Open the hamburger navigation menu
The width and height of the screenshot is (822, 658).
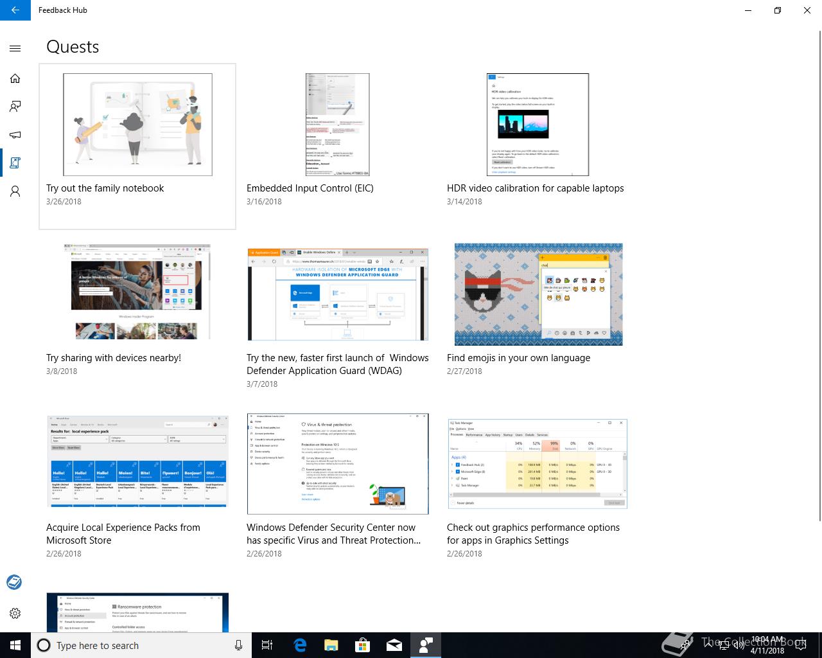(x=15, y=48)
